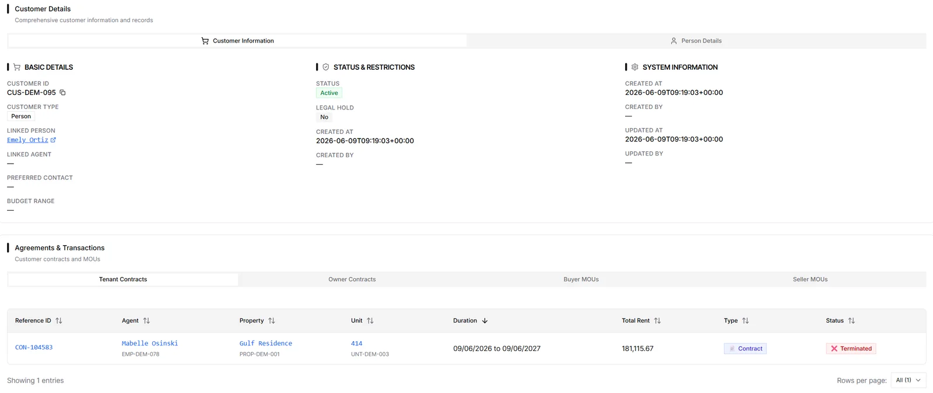Viewport: 933px width, 393px height.
Task: Click the Terminated status badge
Action: 851,349
